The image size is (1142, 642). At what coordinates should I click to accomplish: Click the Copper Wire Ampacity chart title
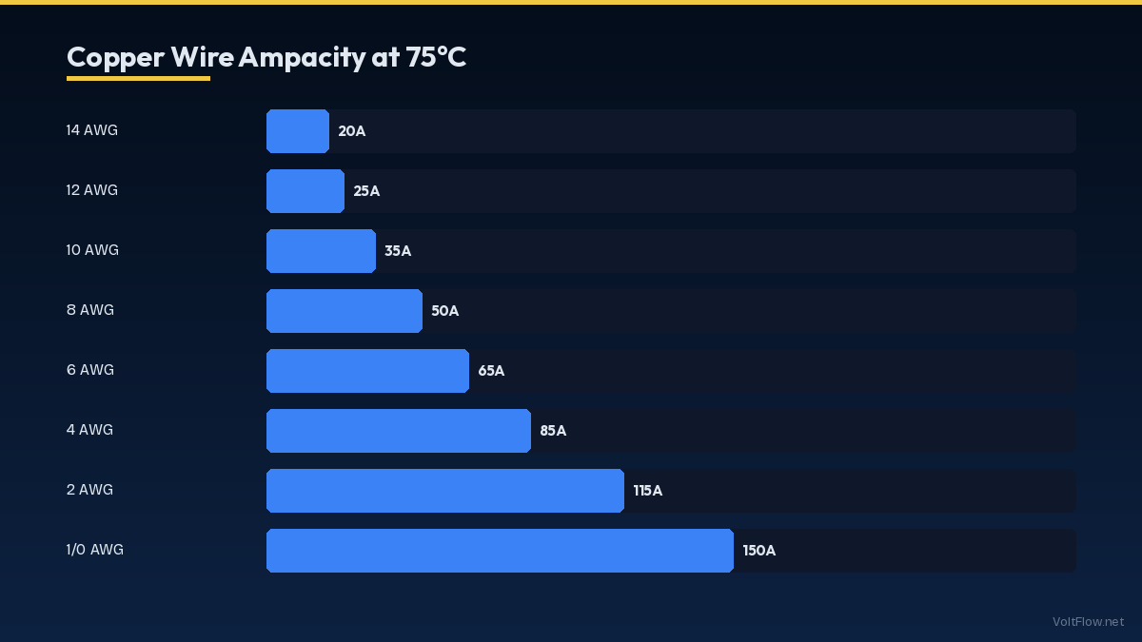(266, 57)
